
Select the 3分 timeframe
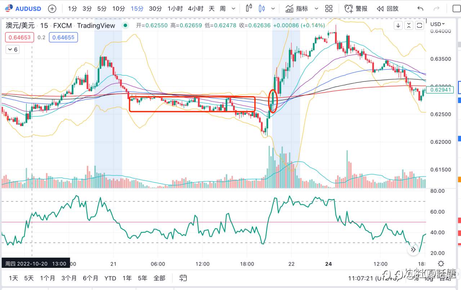coord(87,9)
